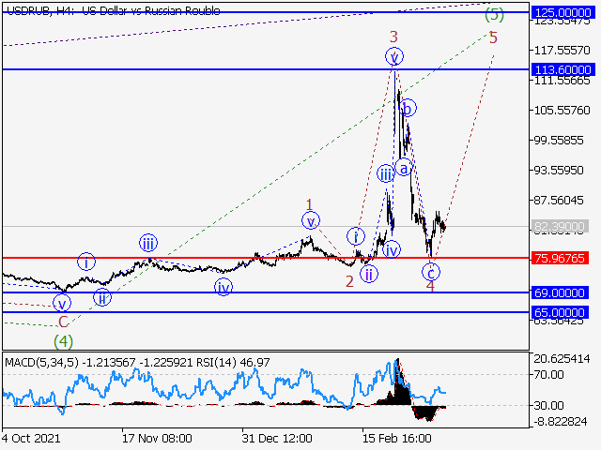Select the red C wave label
Viewport: 601px width, 450px height.
(x=63, y=322)
